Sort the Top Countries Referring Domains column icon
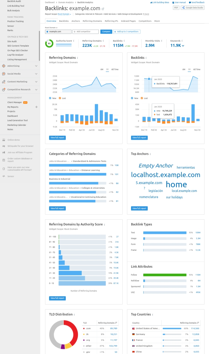This screenshot has height=354, width=209. click(x=199, y=323)
